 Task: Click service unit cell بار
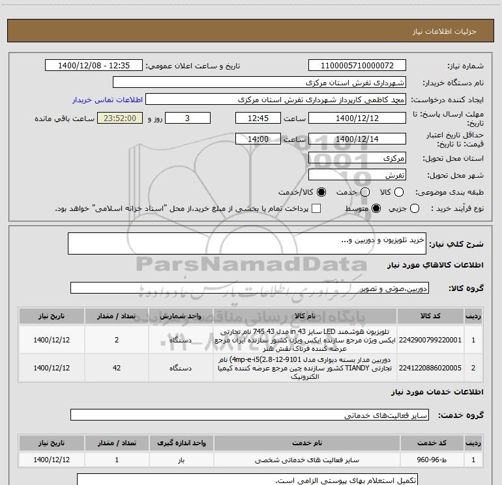point(181,460)
